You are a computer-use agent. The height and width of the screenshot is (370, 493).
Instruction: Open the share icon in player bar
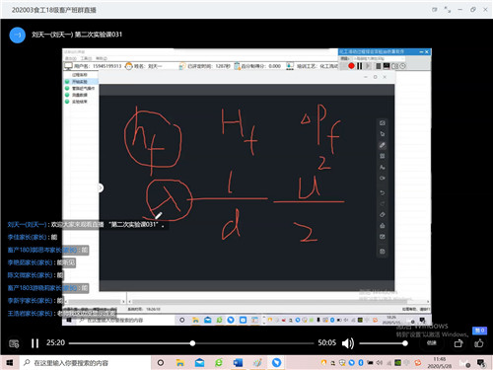coord(458,343)
